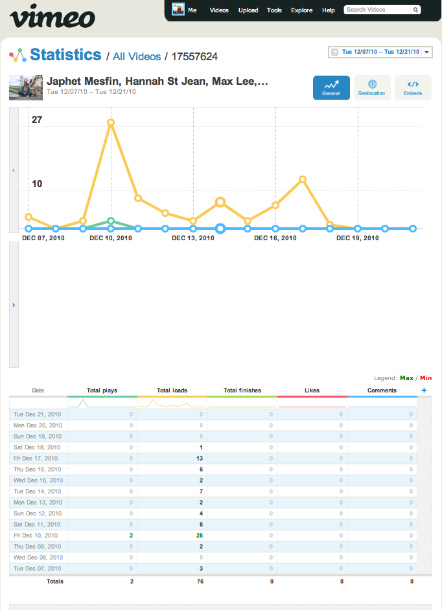The width and height of the screenshot is (442, 610).
Task: Select the Tue Dec 07, 2010 row
Action: [x=213, y=569]
